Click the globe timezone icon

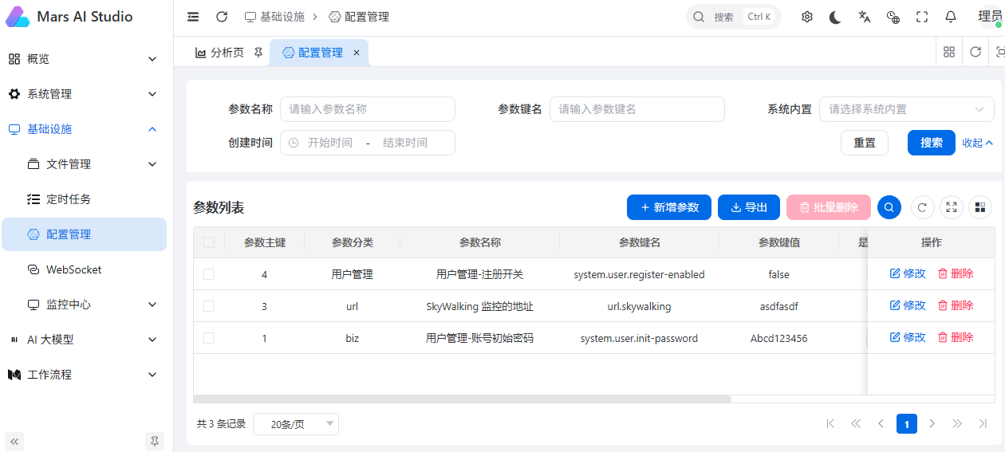[x=893, y=17]
